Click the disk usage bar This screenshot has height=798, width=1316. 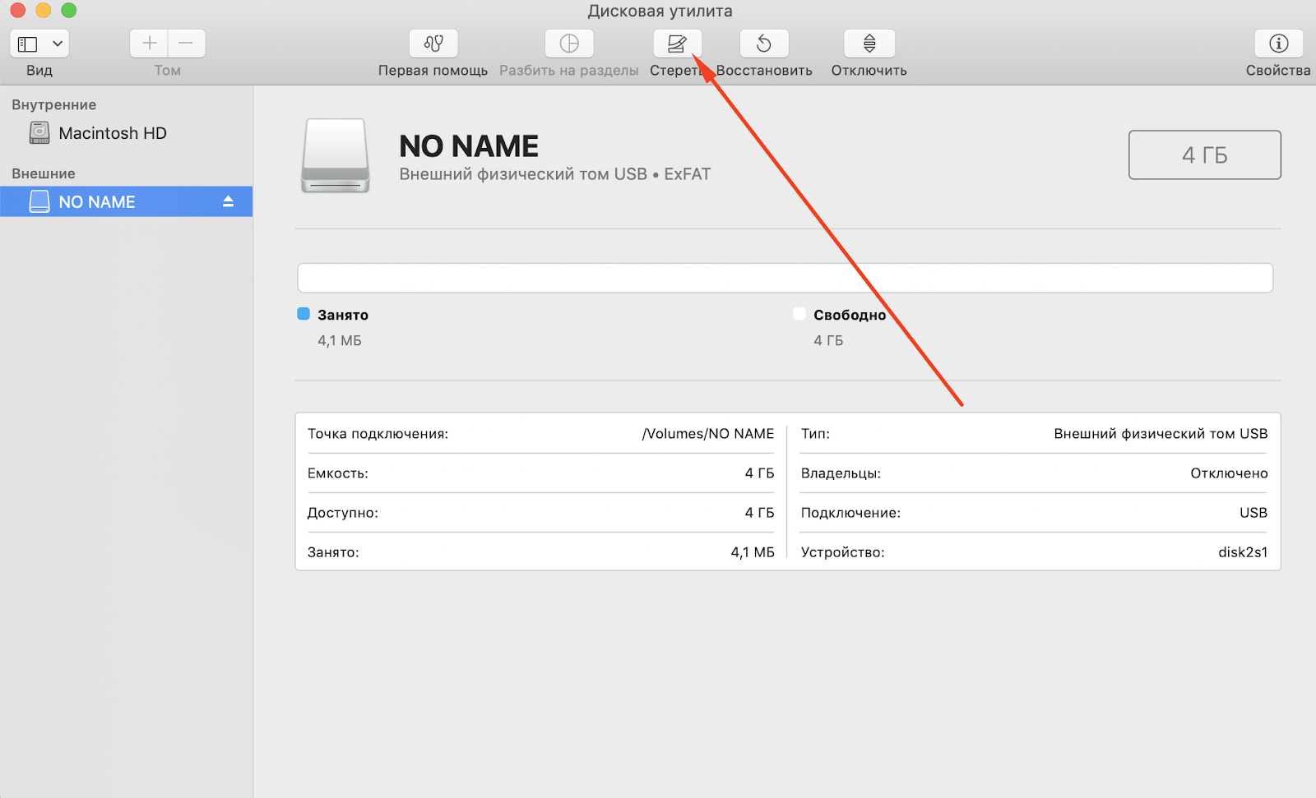click(x=785, y=278)
